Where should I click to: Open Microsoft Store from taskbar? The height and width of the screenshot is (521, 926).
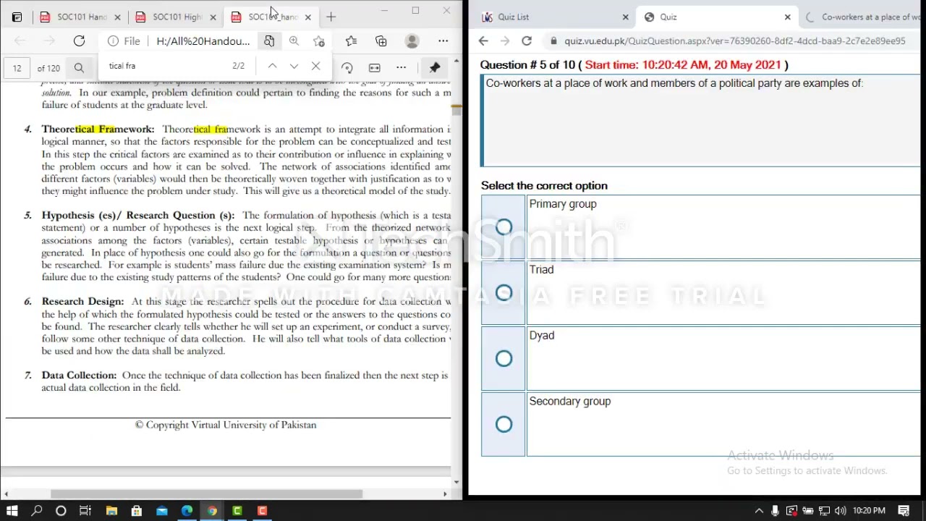click(136, 511)
